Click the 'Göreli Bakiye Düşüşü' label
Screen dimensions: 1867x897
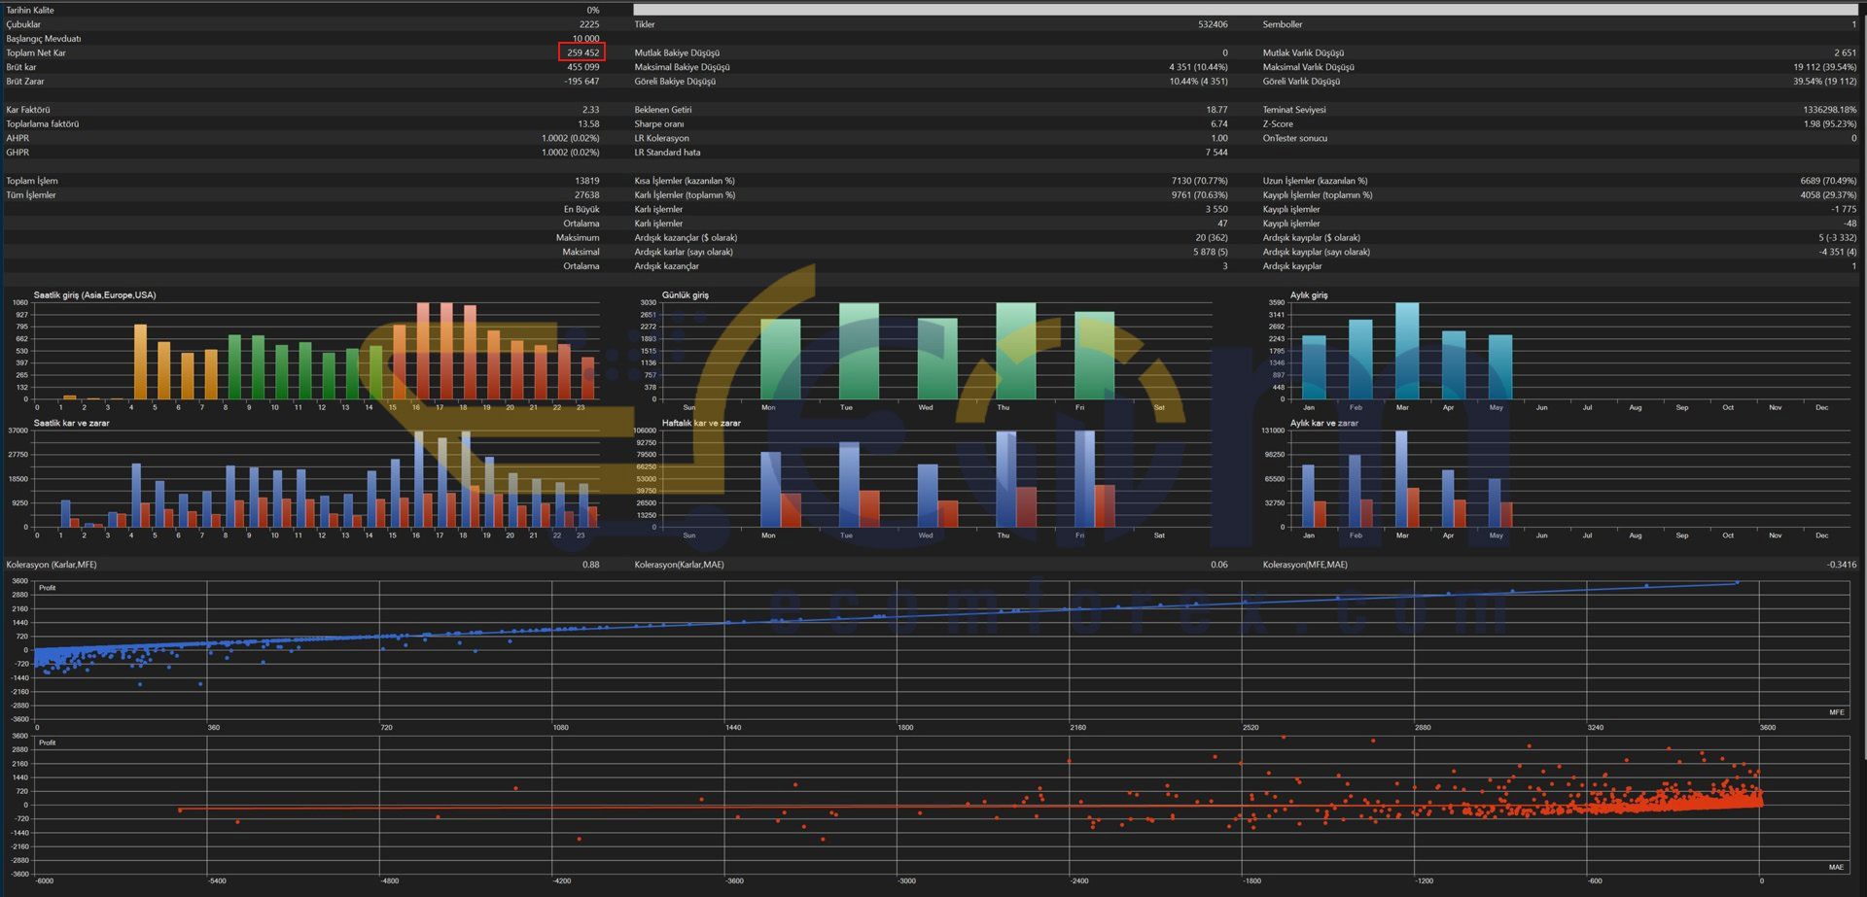pos(675,82)
